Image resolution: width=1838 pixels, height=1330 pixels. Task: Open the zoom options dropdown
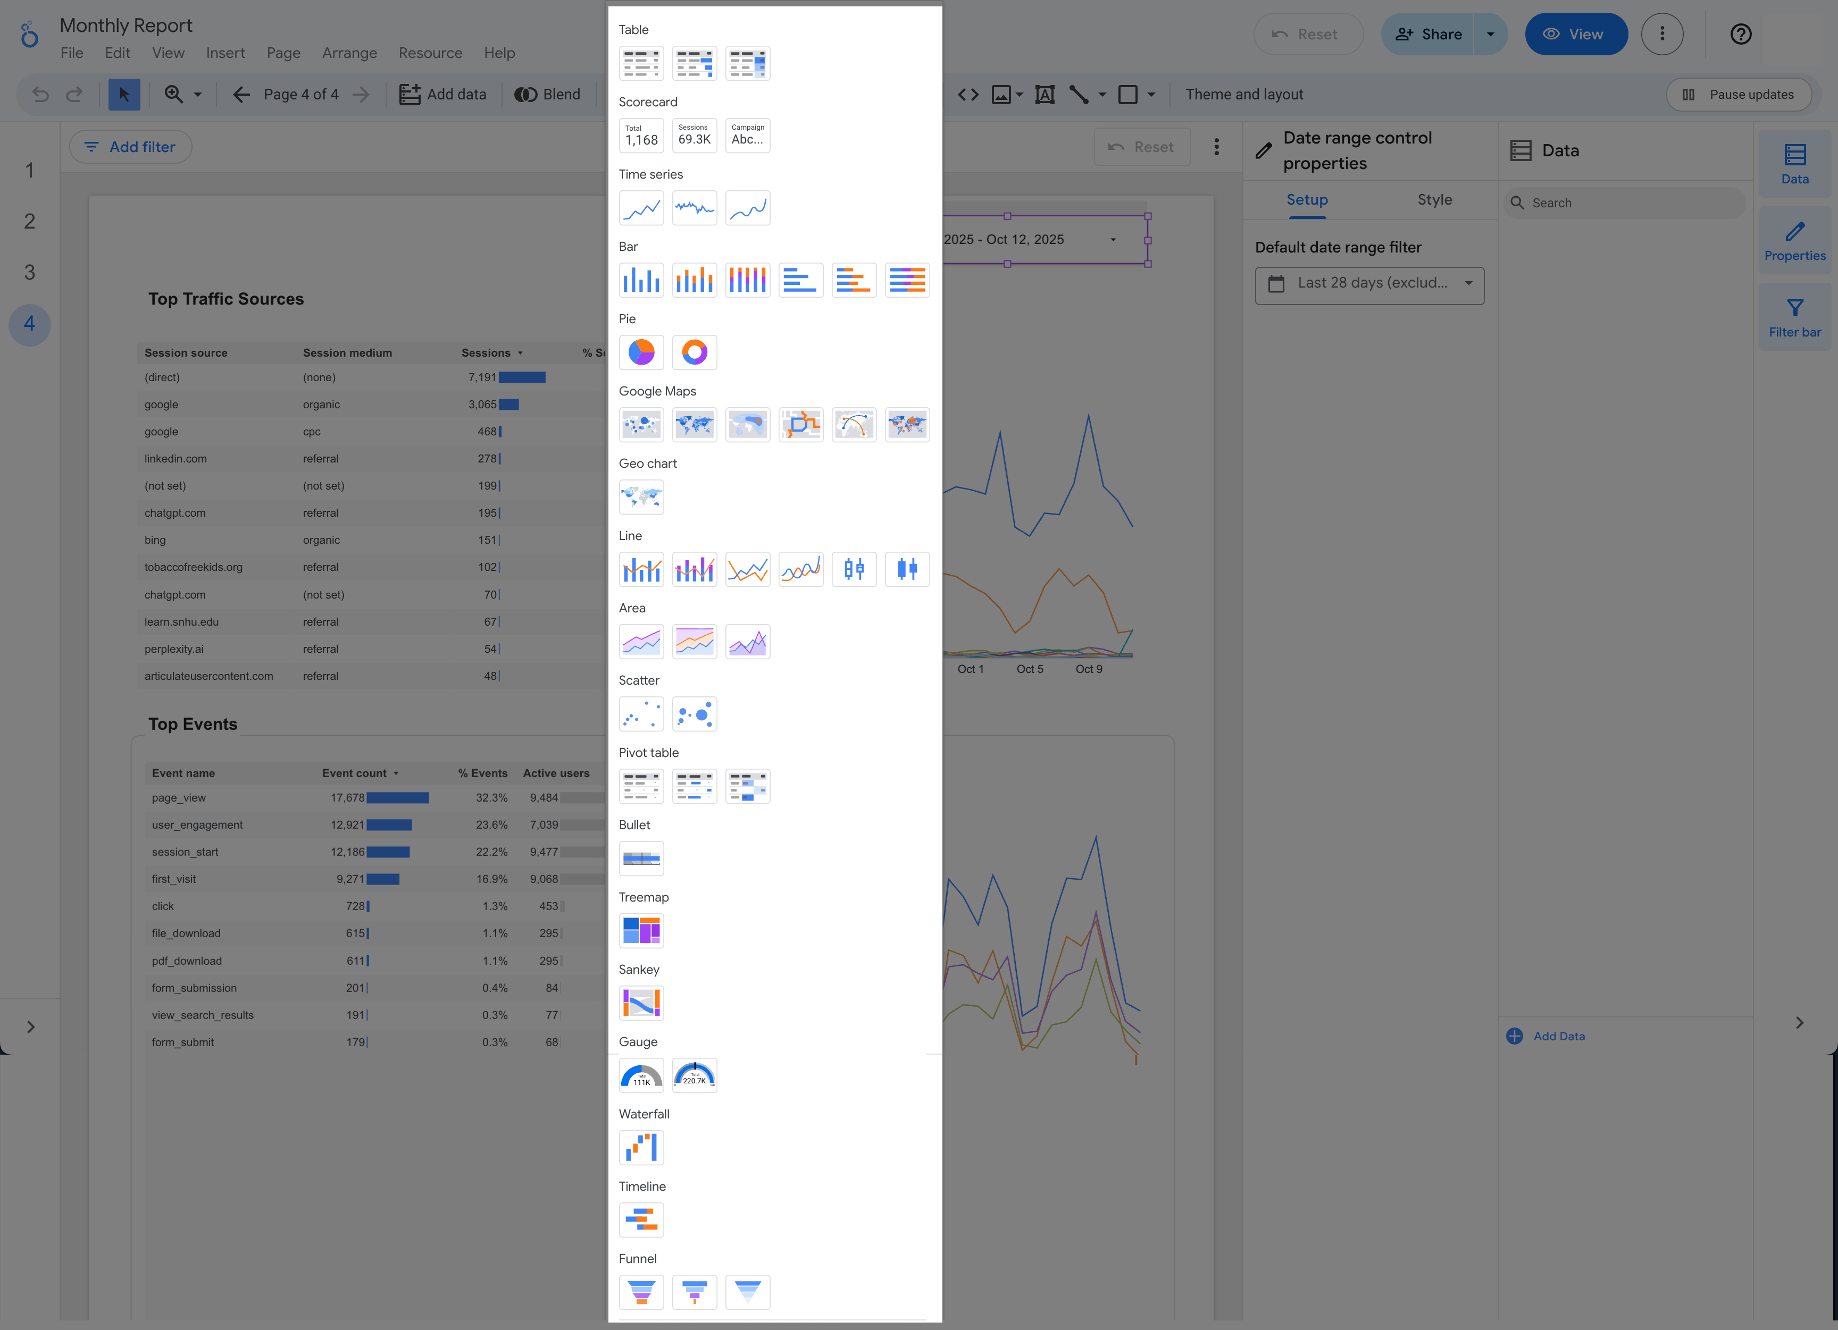(197, 94)
